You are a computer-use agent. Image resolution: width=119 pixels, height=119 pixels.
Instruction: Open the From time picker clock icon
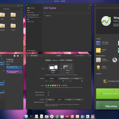coord(63,81)
